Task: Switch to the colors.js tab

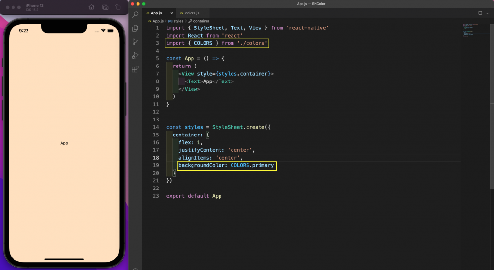Action: pos(192,13)
